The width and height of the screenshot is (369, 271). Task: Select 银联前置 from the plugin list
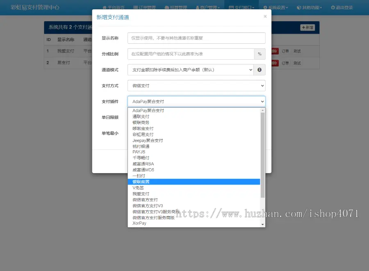(x=194, y=182)
